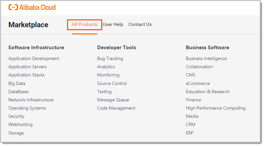Select the Security category
This screenshot has height=146, width=264.
click(x=16, y=116)
